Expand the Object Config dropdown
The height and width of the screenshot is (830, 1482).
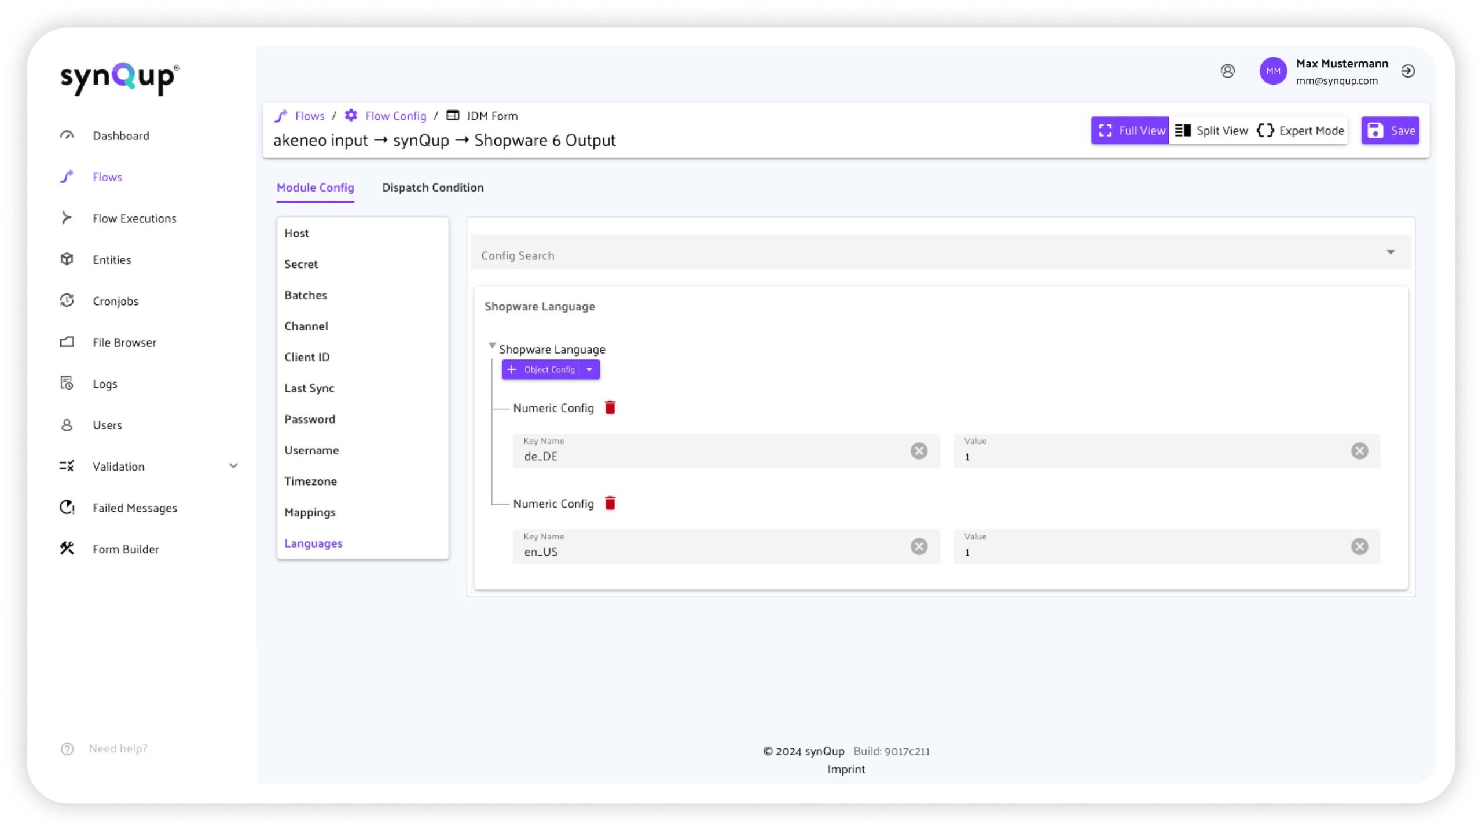(x=589, y=369)
